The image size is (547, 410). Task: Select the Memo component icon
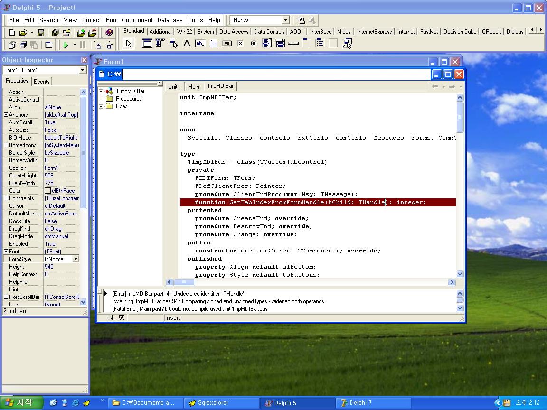click(x=214, y=44)
